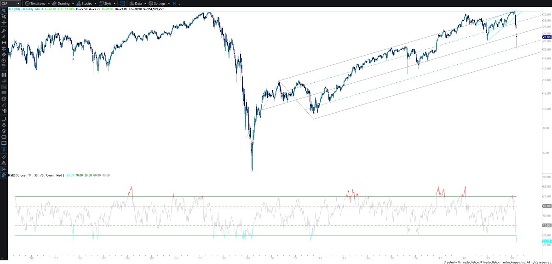Viewport: 552px width, 264px height.
Task: Open the Timeframe menu
Action: point(36,3)
